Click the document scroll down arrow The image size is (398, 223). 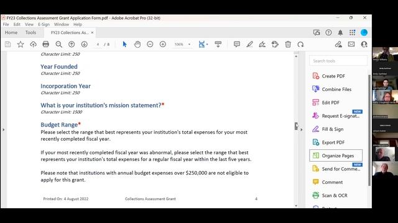click(296, 206)
